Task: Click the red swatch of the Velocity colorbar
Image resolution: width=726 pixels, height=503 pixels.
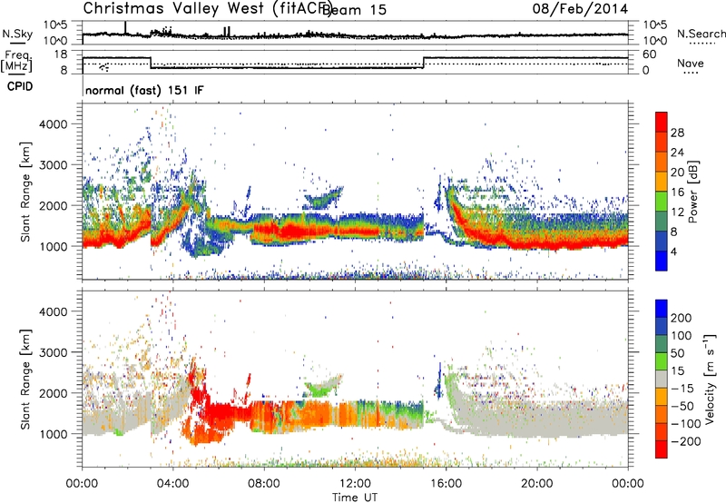Action: pos(662,449)
